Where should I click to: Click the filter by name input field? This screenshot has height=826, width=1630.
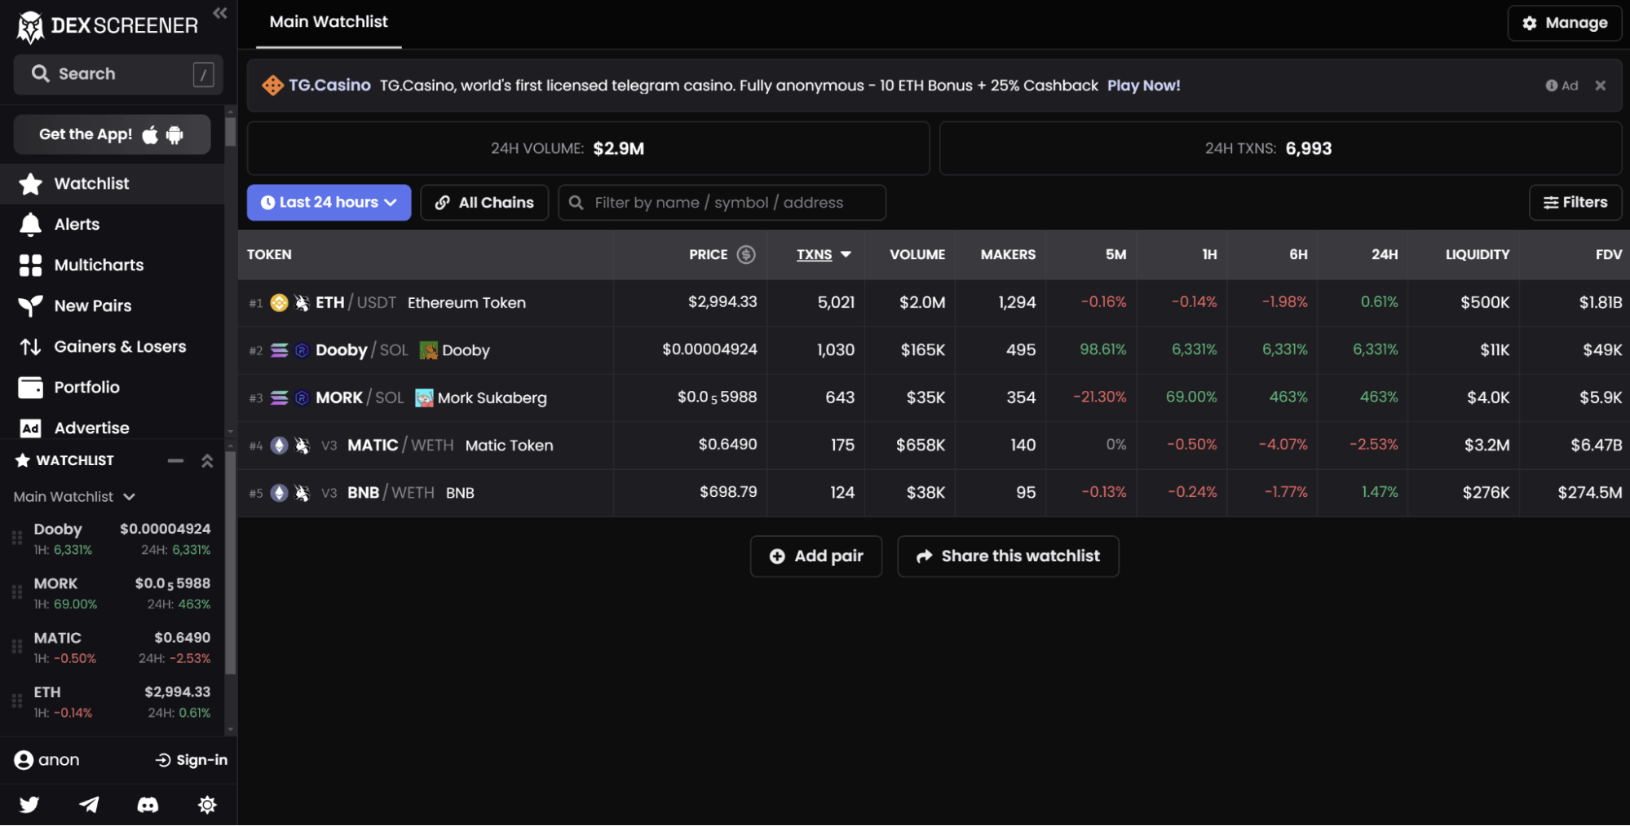[x=734, y=202]
